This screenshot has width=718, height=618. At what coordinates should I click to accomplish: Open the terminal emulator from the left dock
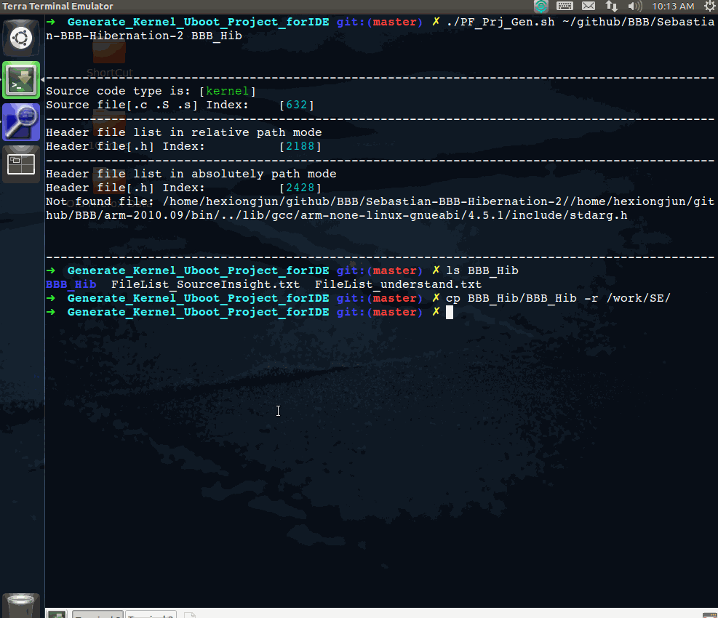tap(21, 80)
